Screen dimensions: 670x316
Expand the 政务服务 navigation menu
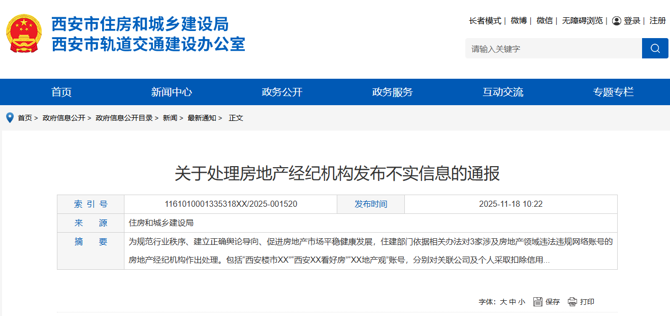(x=392, y=92)
